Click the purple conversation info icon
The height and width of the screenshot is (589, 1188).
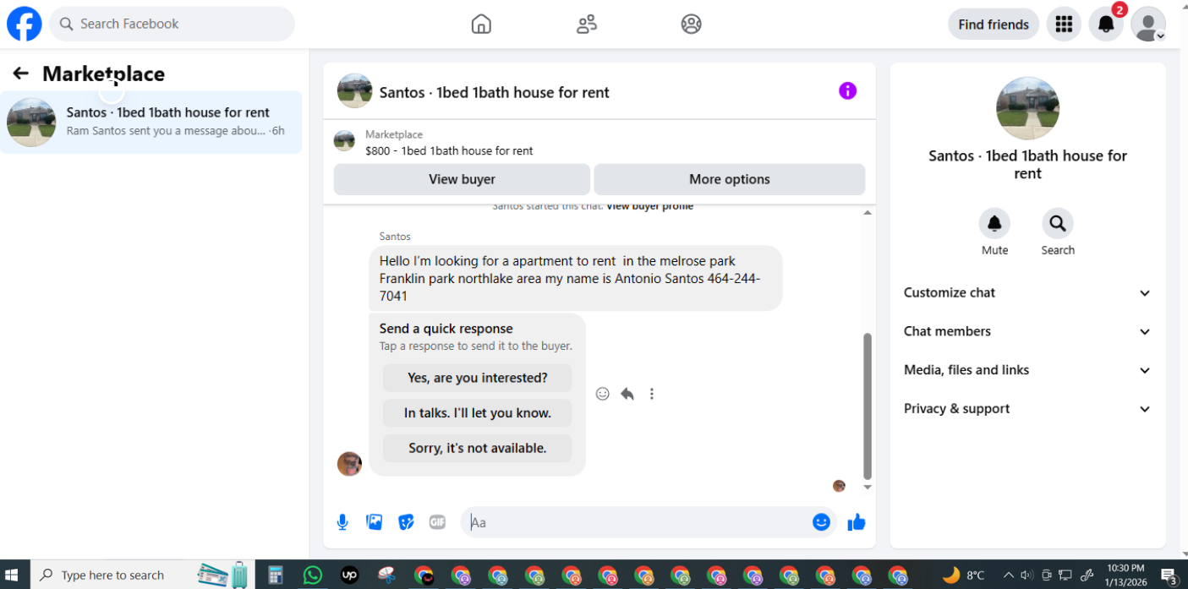pyautogui.click(x=847, y=90)
